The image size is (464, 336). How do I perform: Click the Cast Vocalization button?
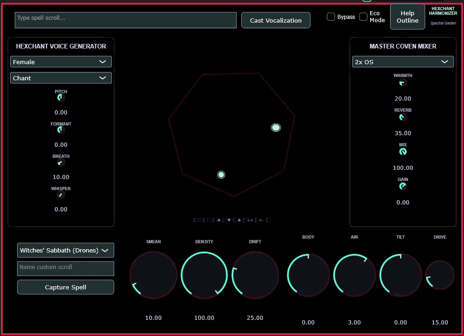pos(275,20)
